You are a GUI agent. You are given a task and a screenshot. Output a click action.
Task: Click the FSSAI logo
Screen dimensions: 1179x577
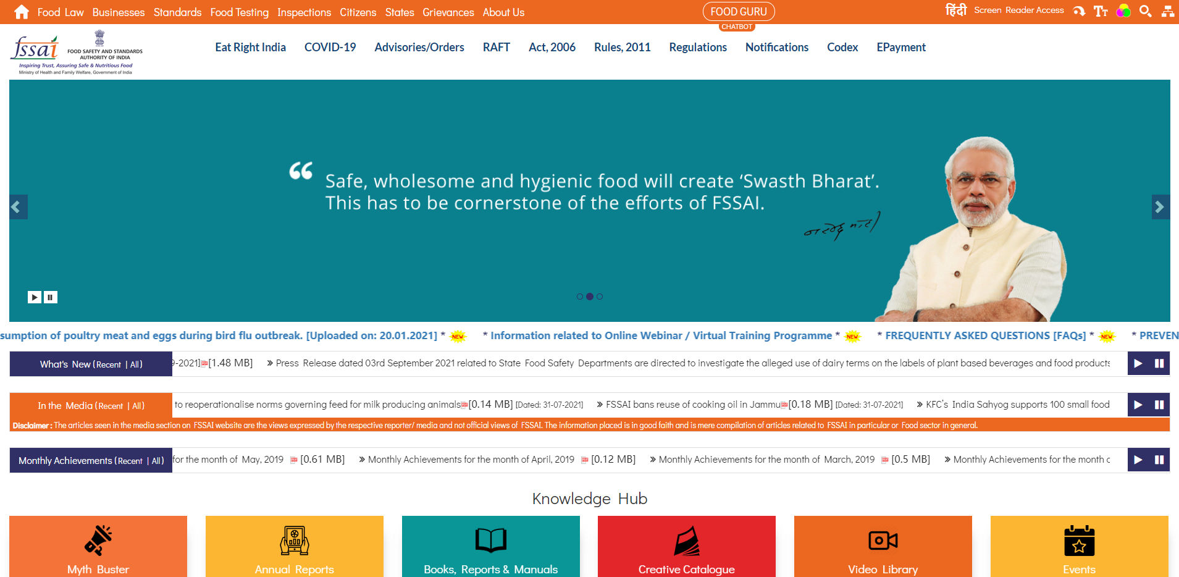tap(77, 53)
